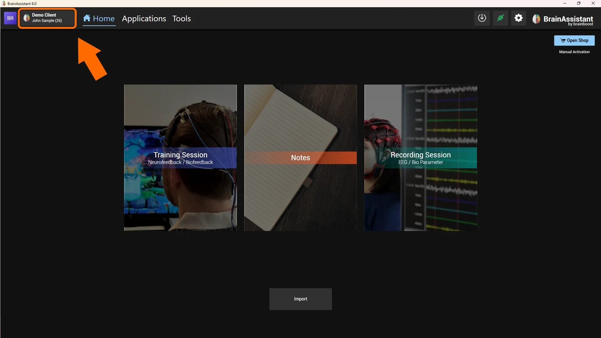601x338 pixels.
Task: Open the Demo Client John Sample selector
Action: tap(47, 18)
